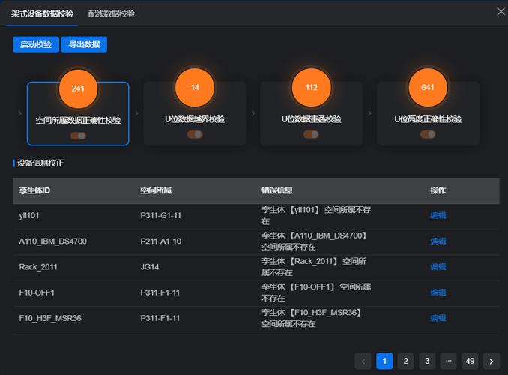Click error message mentioning F10-OFF1

click(316, 292)
